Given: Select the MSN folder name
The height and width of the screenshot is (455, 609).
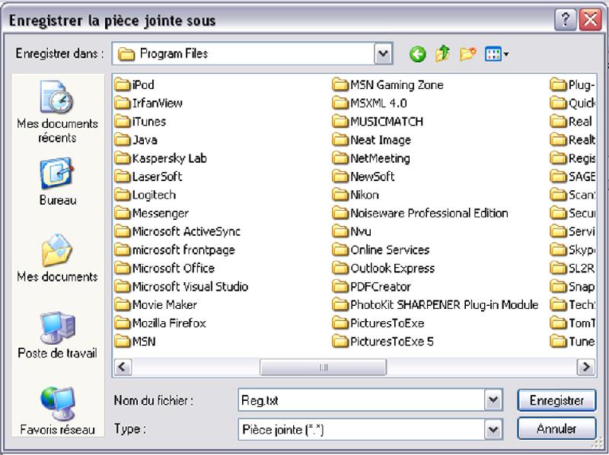Looking at the screenshot, I should tap(144, 341).
